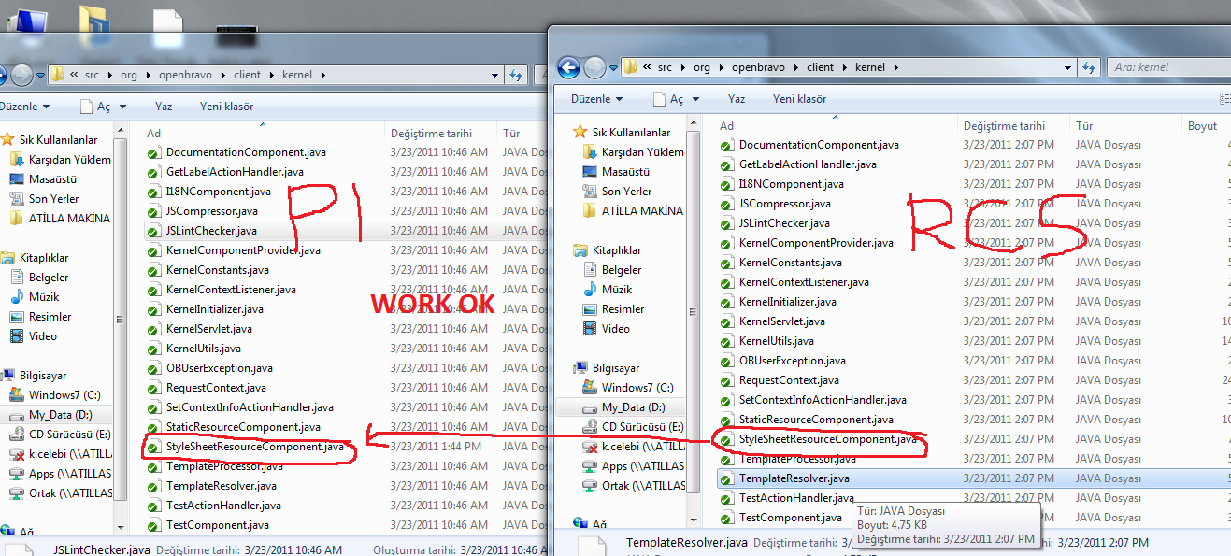Open the Apps network drive in the right window's sidebar

[633, 465]
